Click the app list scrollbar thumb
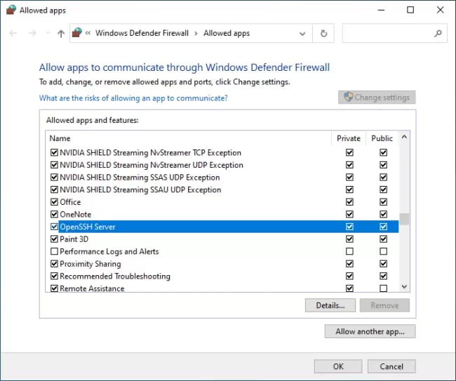Viewport: 456px width, 381px height. (x=404, y=219)
